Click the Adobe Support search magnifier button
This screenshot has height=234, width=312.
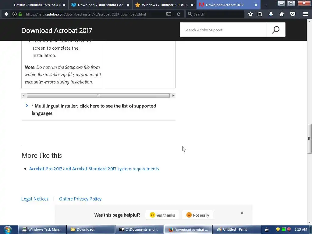tap(276, 30)
